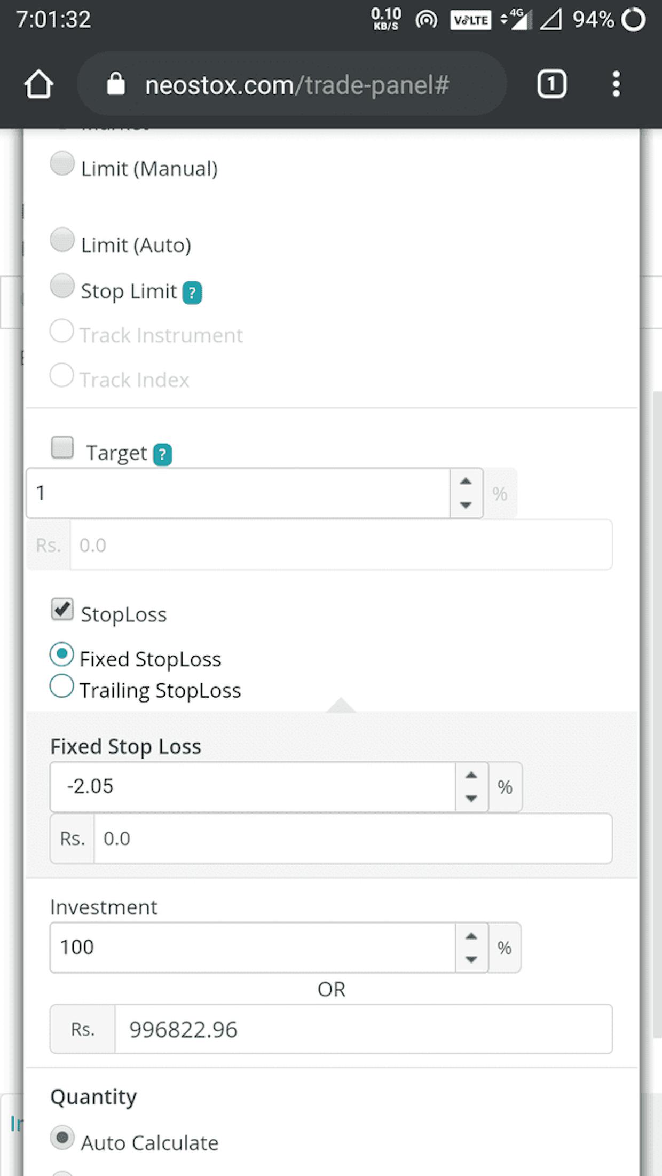The height and width of the screenshot is (1176, 662).
Task: Tap the browser home icon
Action: pyautogui.click(x=38, y=84)
